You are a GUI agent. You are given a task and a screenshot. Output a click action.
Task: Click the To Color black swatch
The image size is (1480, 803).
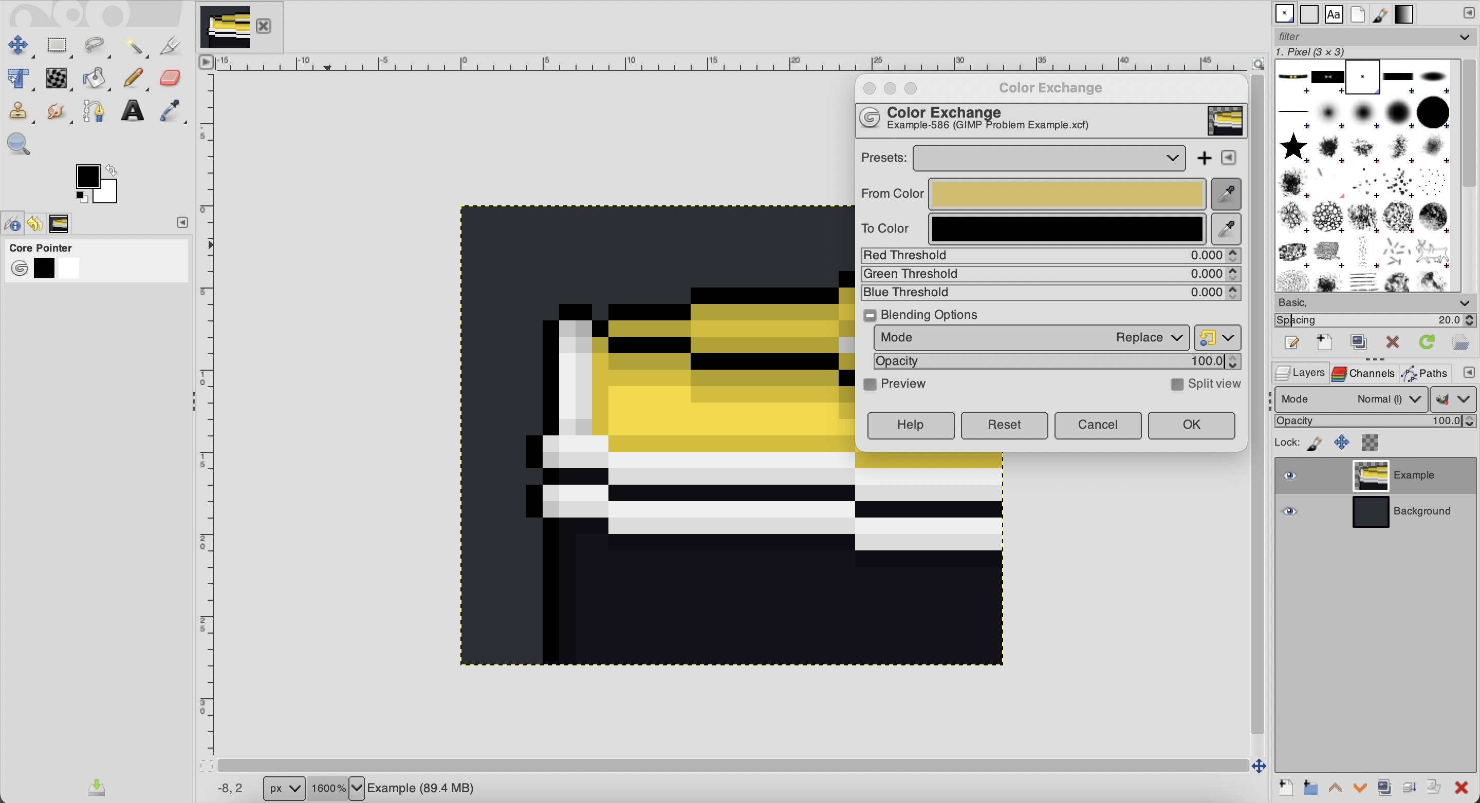pos(1066,229)
